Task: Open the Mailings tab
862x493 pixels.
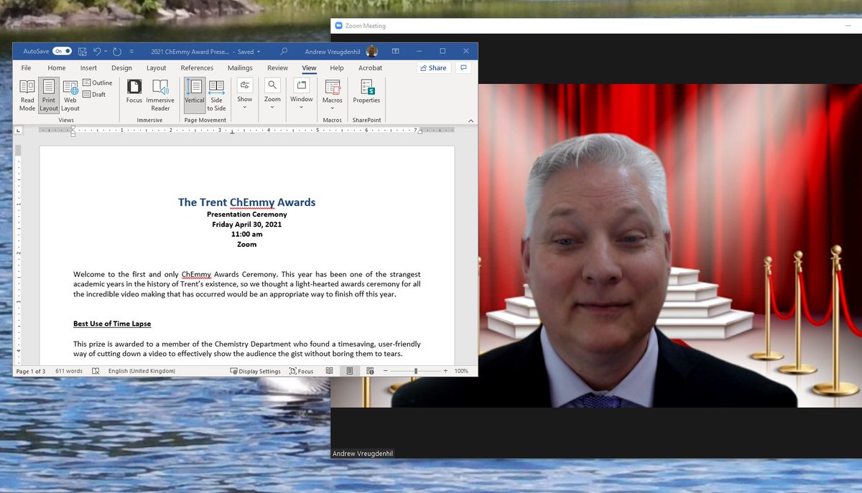Action: (x=240, y=68)
